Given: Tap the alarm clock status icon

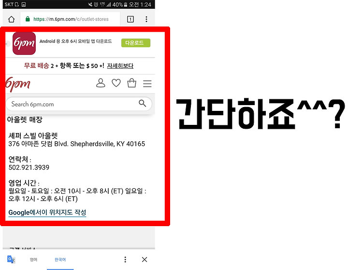Looking at the screenshot, I should tap(96, 4).
